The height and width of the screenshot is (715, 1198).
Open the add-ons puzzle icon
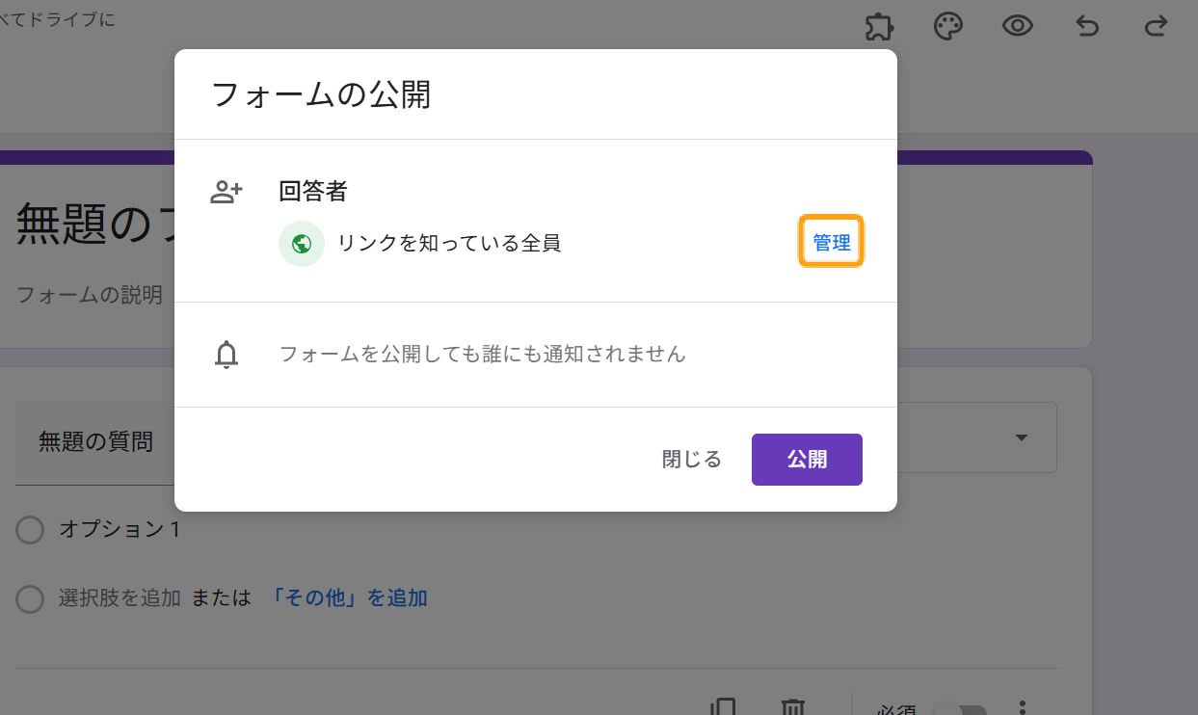click(877, 26)
